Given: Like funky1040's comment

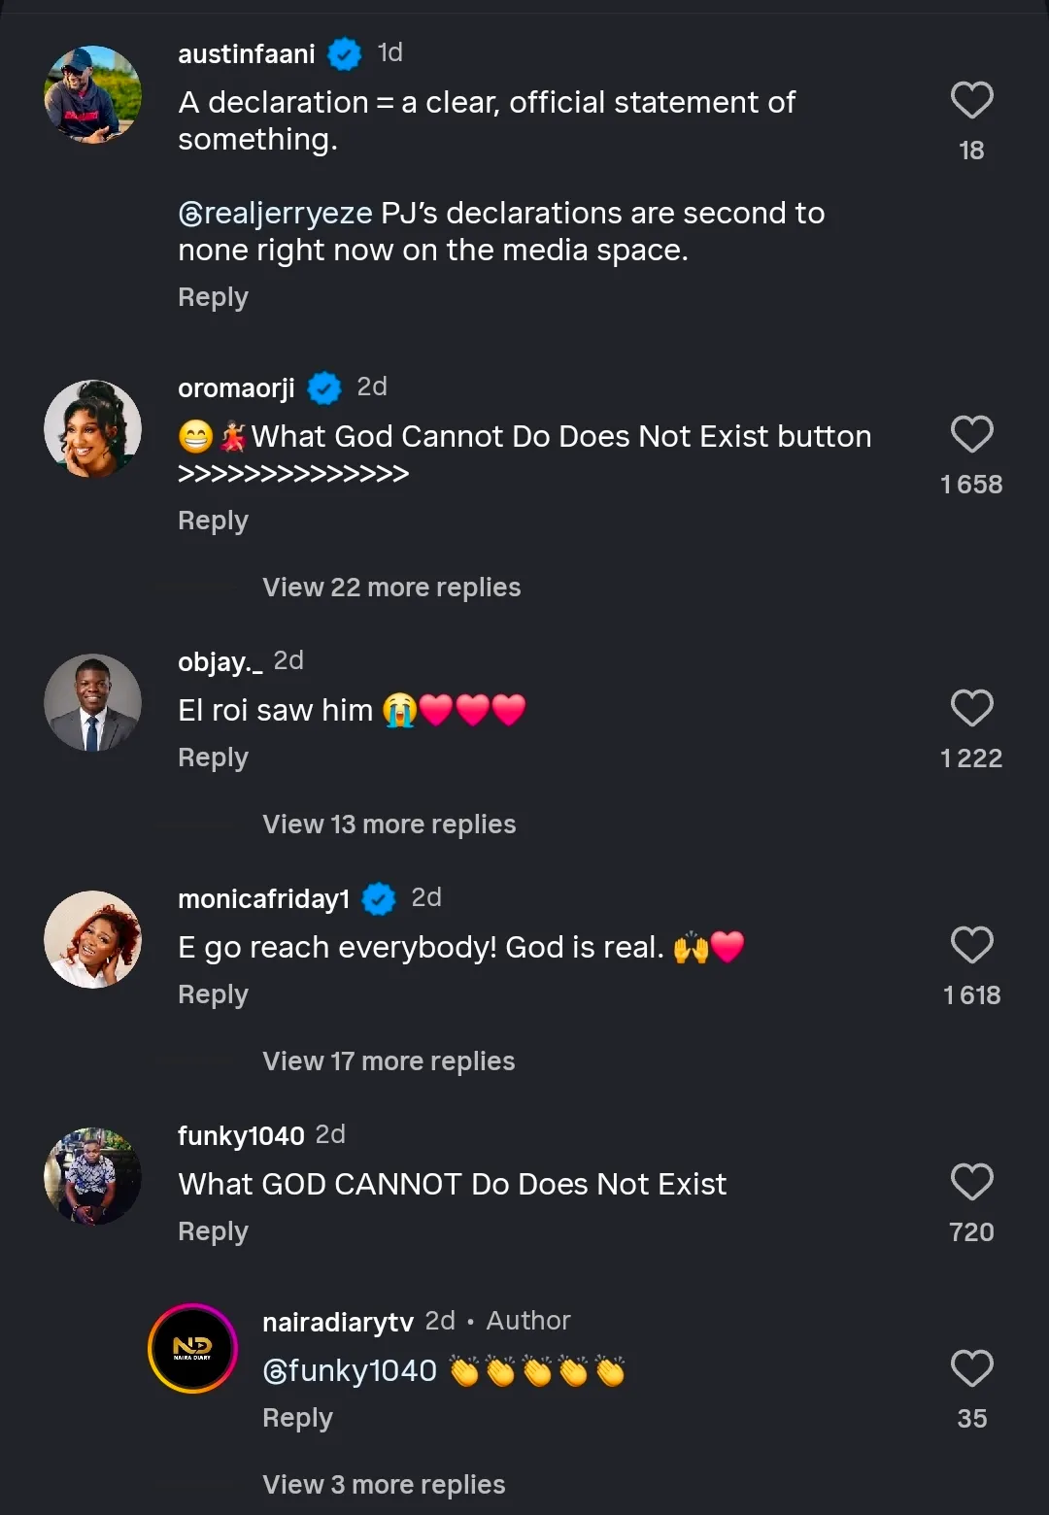Looking at the screenshot, I should (971, 1183).
